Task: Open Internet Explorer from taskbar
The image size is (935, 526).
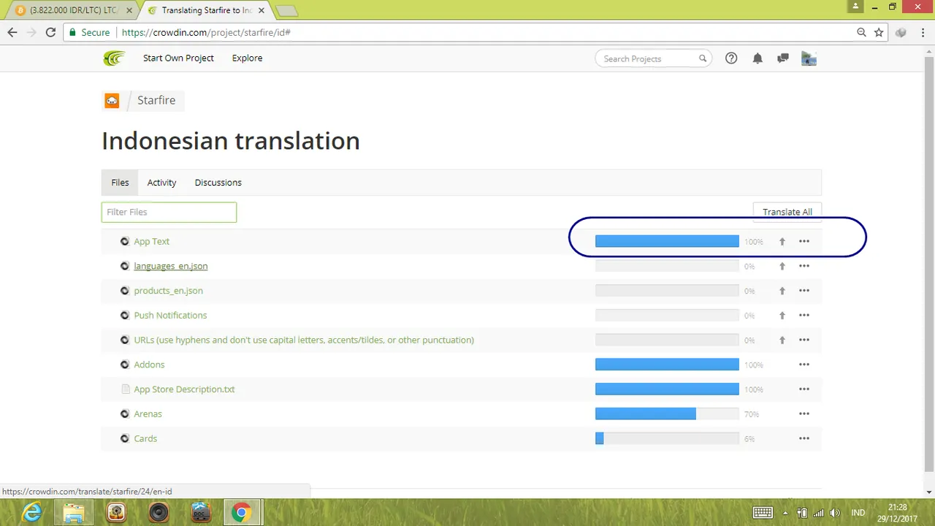Action: 32,513
